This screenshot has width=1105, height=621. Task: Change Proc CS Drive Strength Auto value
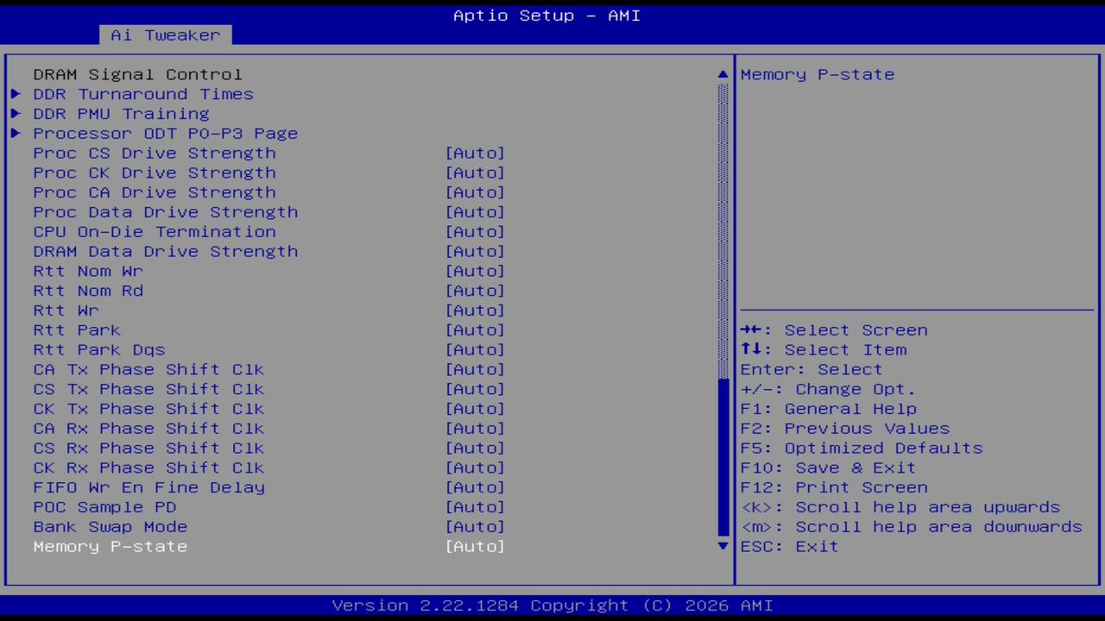click(x=475, y=154)
